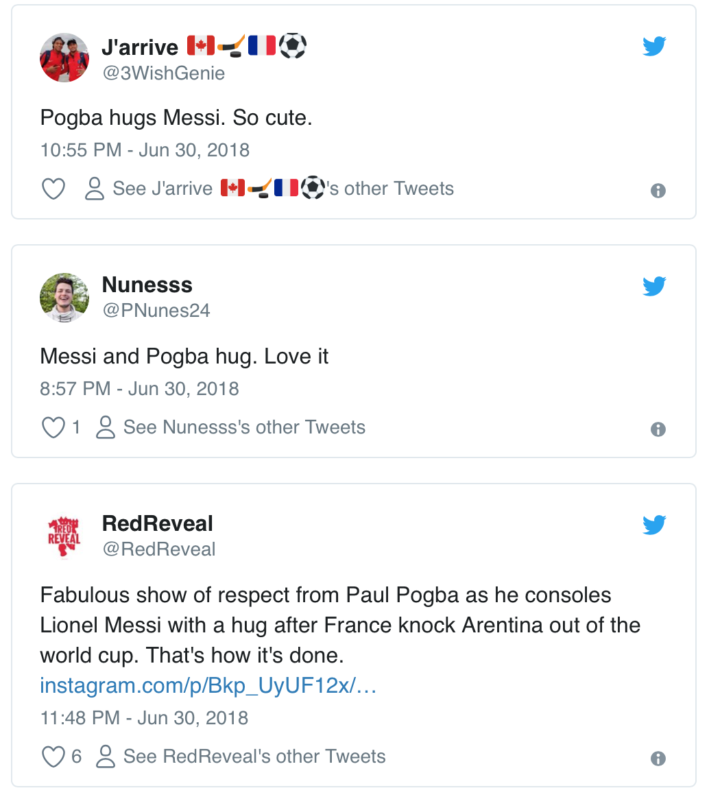Click the RedReveal logo avatar
The image size is (709, 797).
(64, 536)
